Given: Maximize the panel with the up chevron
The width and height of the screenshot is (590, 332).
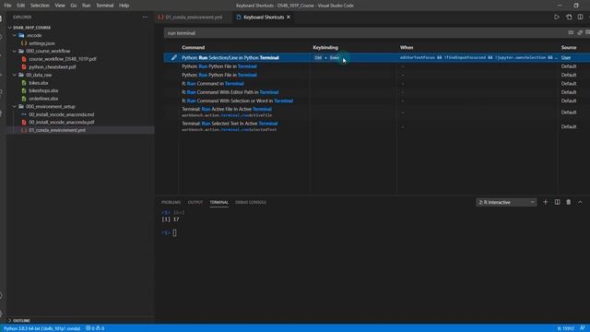Looking at the screenshot, I should click(580, 202).
